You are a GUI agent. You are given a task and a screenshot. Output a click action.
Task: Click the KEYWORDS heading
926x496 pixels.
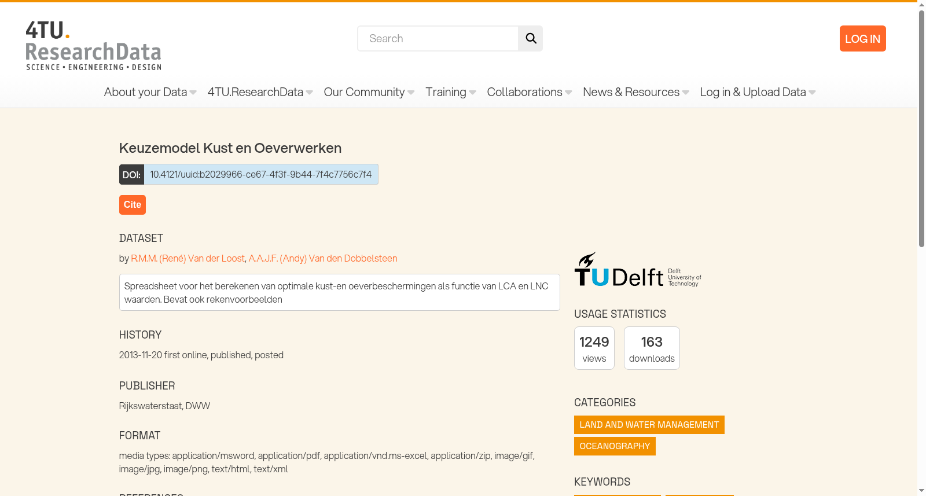click(x=602, y=482)
